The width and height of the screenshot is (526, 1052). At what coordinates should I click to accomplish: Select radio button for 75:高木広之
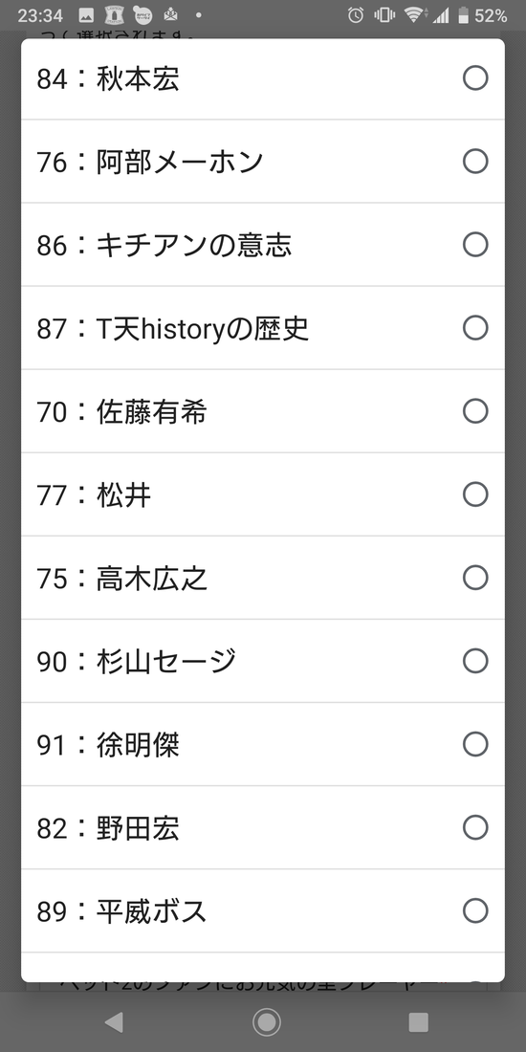tap(475, 578)
